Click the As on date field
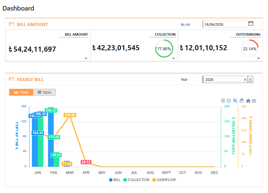 tap(225, 24)
